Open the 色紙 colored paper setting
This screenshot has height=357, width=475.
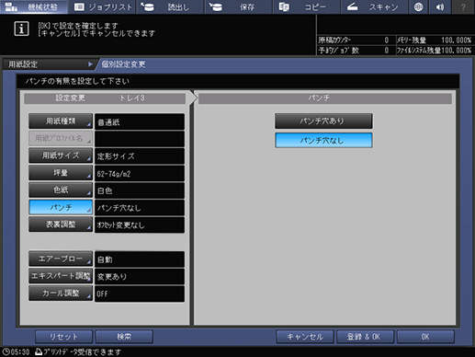pos(61,190)
